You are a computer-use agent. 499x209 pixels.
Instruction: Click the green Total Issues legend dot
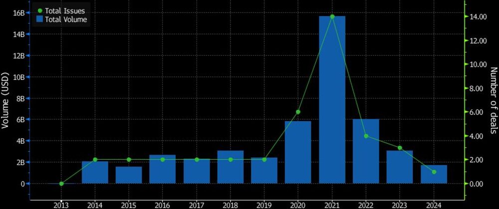(39, 10)
